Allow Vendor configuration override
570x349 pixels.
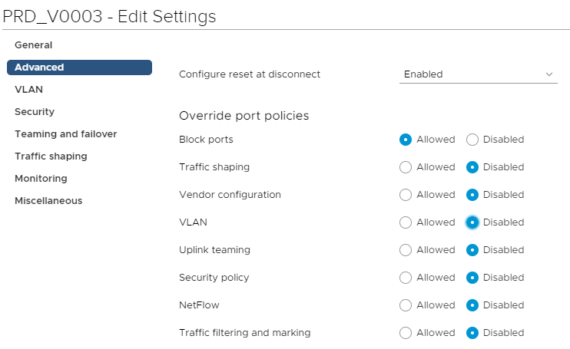click(406, 195)
